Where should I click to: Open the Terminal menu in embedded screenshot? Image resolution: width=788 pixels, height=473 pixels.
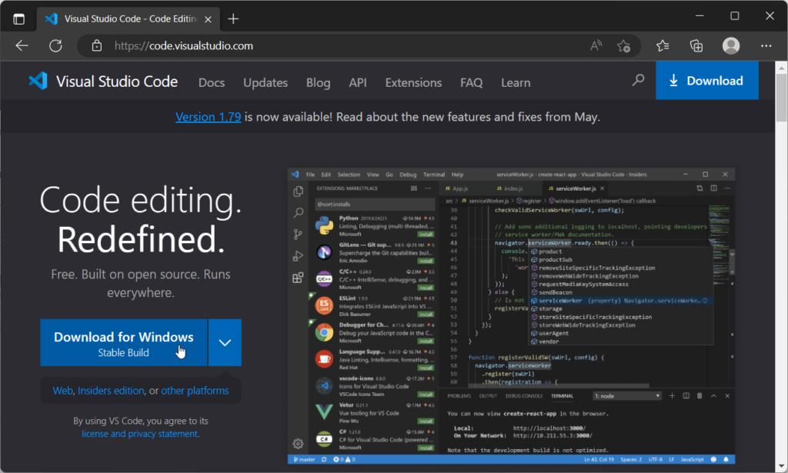pos(434,175)
